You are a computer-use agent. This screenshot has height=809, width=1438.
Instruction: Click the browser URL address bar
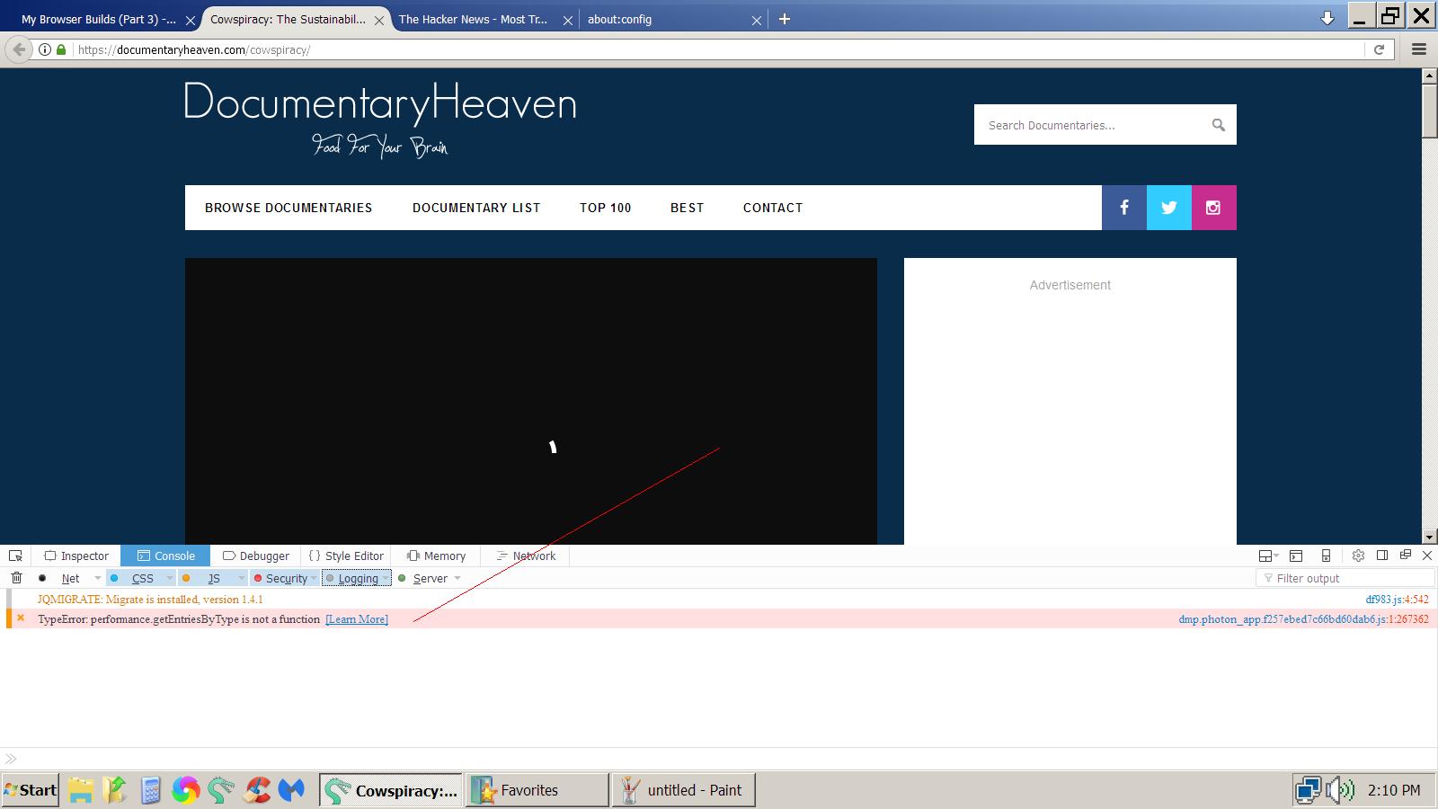pyautogui.click(x=719, y=49)
